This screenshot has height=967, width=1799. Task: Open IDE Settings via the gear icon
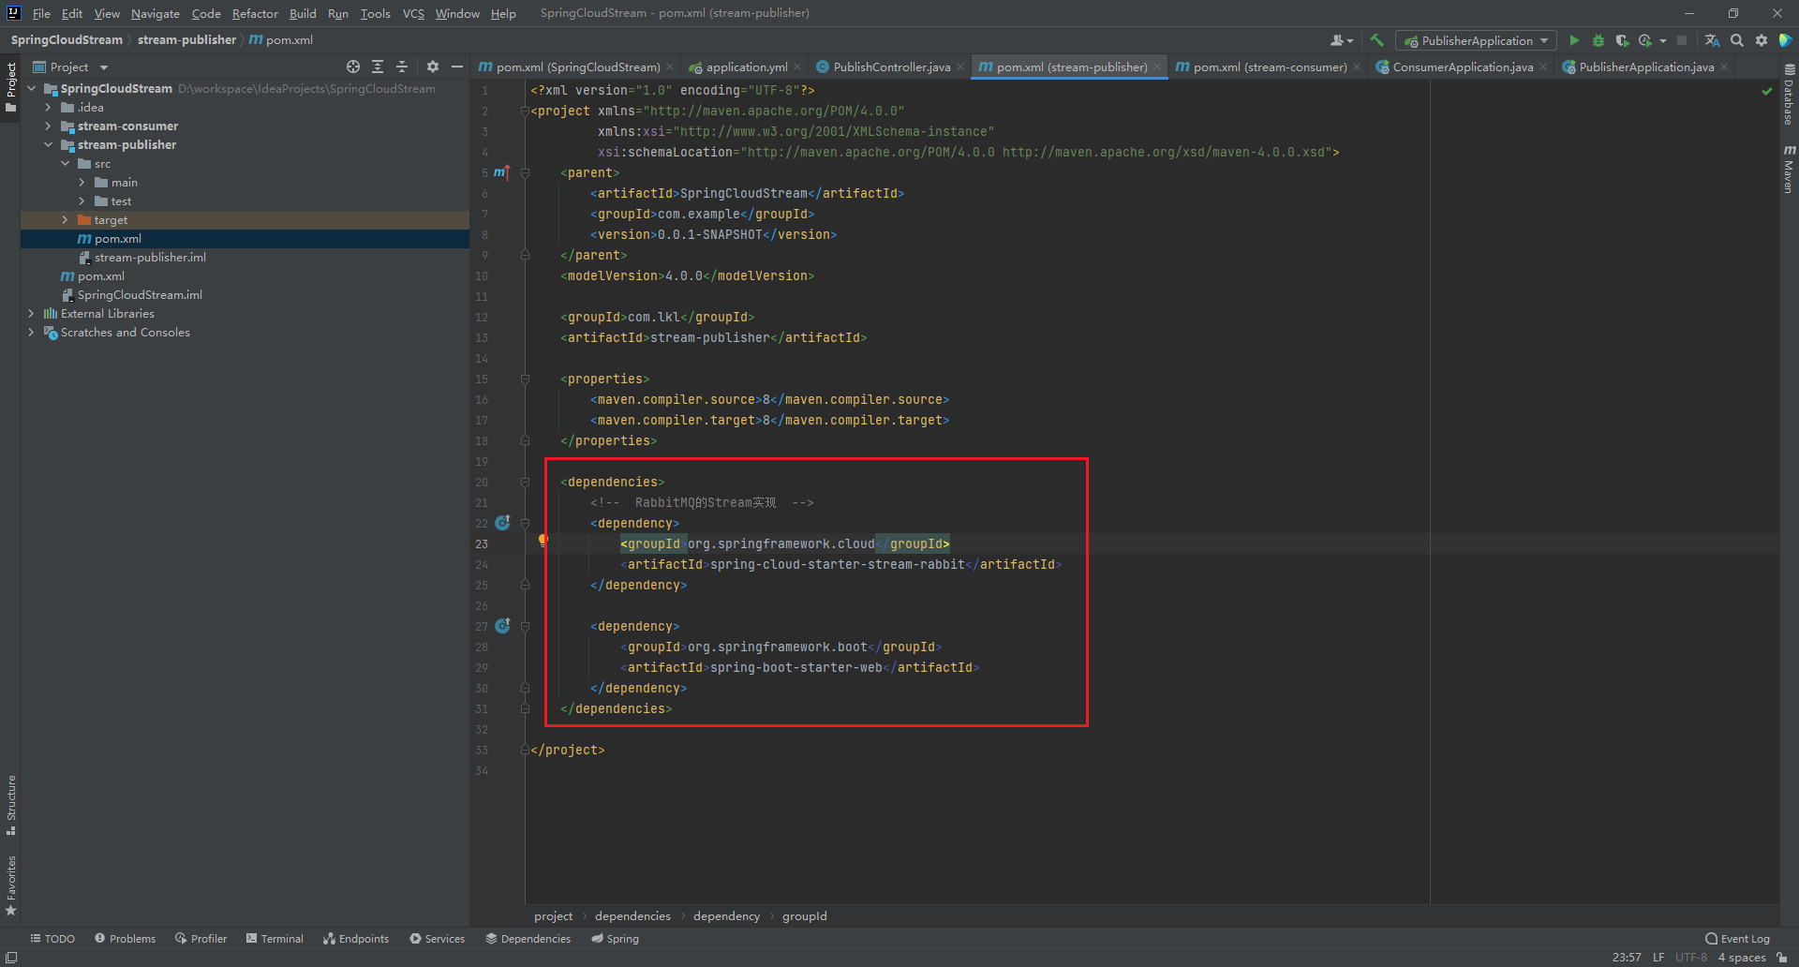[x=1762, y=40]
